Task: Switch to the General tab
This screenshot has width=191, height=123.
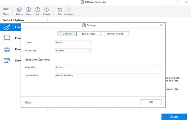Action: click(67, 34)
